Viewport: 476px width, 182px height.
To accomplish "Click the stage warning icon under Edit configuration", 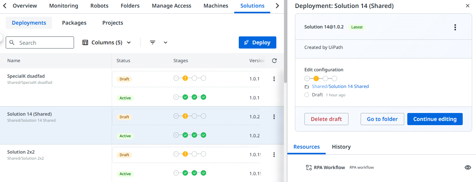I will tap(316, 78).
